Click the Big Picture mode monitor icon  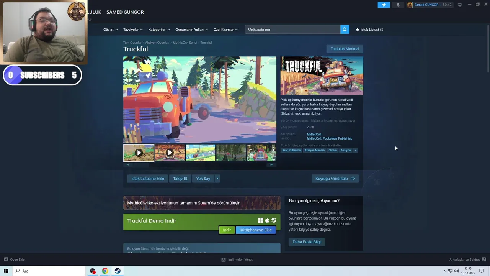click(x=460, y=5)
